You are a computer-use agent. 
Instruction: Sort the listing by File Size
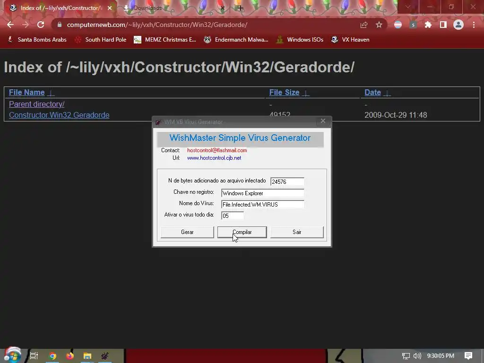284,92
